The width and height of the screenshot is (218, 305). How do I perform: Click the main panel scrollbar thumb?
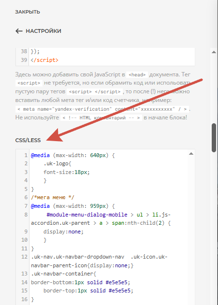coord(214,138)
